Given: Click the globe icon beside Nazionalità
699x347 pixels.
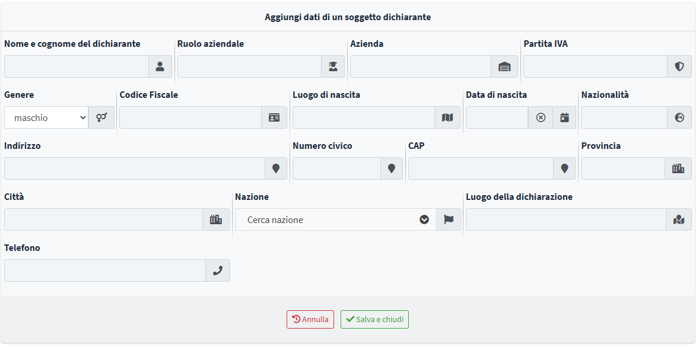Looking at the screenshot, I should pos(679,117).
